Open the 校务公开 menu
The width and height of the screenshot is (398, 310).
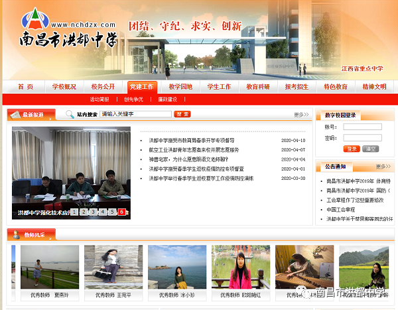[x=103, y=87]
